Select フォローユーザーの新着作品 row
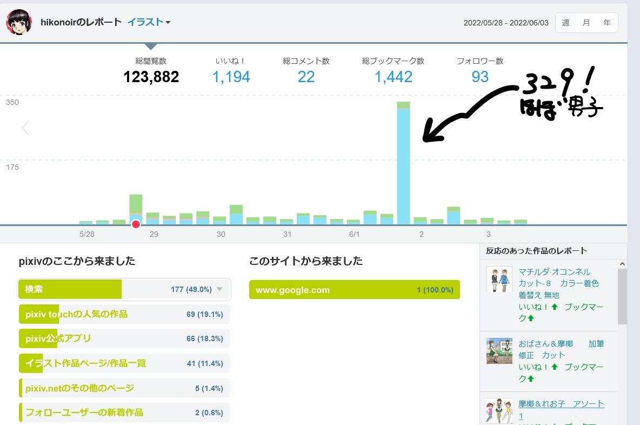The image size is (640, 425). (124, 413)
